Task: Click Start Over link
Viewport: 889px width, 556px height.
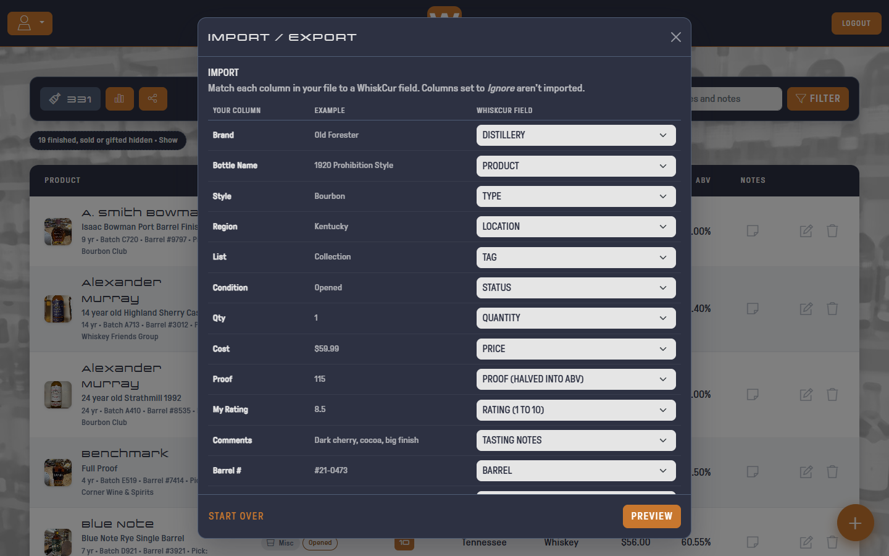Action: click(x=236, y=516)
